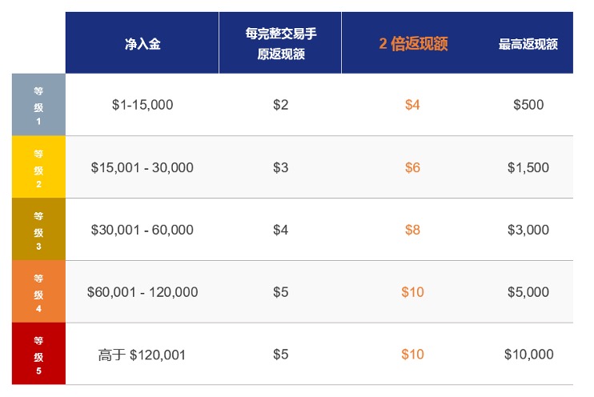Click the 每完整交易手原返现额 column header
The image size is (594, 397).
[x=280, y=44]
